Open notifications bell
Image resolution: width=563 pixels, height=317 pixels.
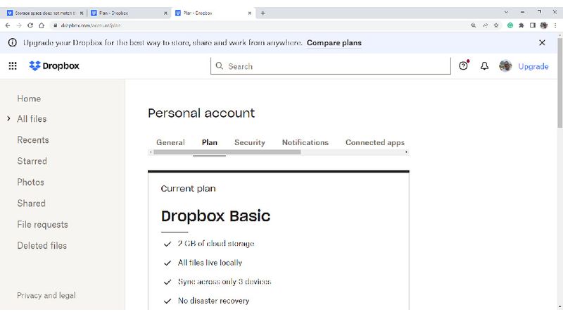[484, 66]
